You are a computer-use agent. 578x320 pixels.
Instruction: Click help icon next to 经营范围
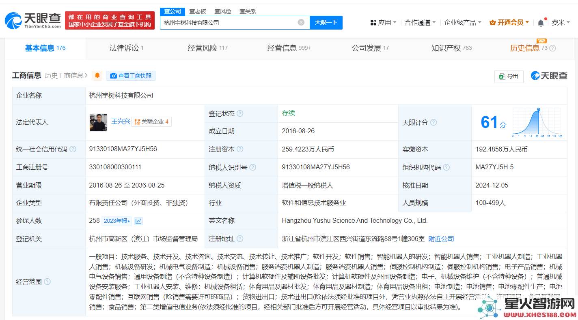tap(47, 282)
